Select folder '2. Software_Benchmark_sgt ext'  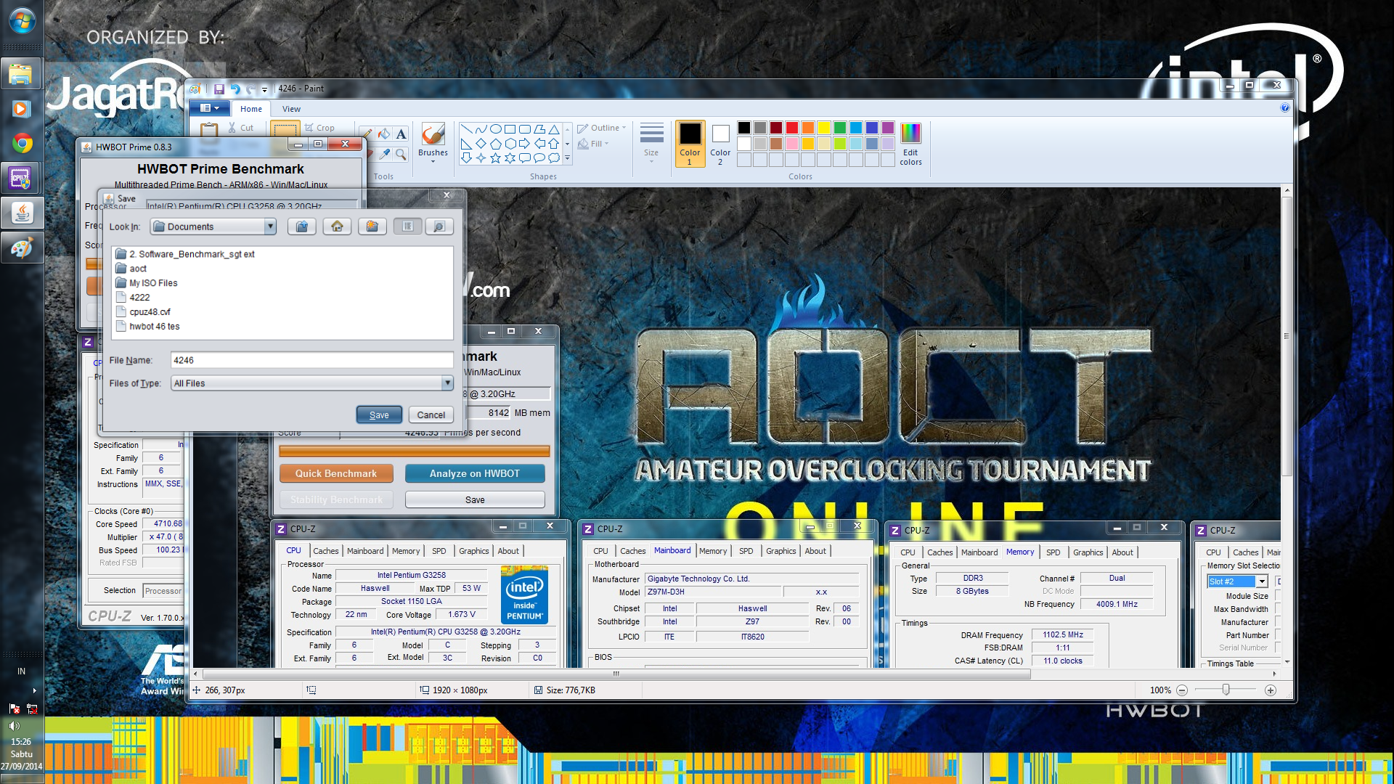[x=185, y=254]
